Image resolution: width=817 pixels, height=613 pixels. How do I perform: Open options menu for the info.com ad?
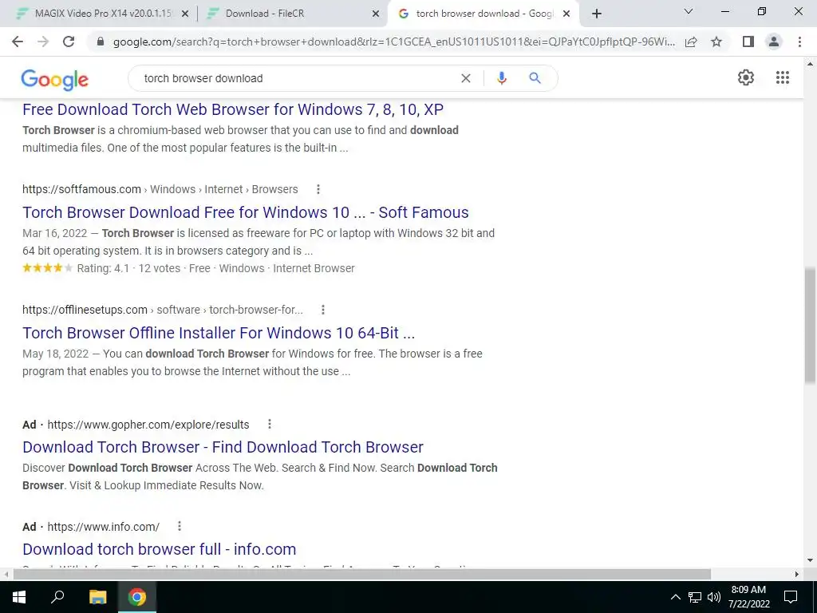pos(180,527)
